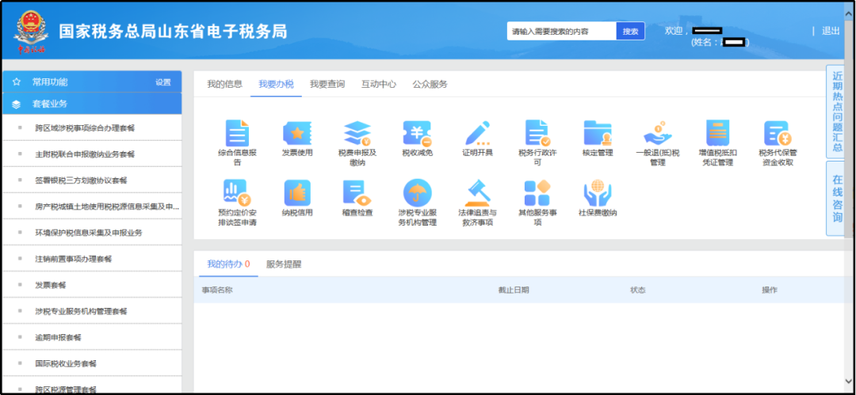Viewport: 856px width, 395px height.
Task: Focus the search input field
Action: click(562, 31)
